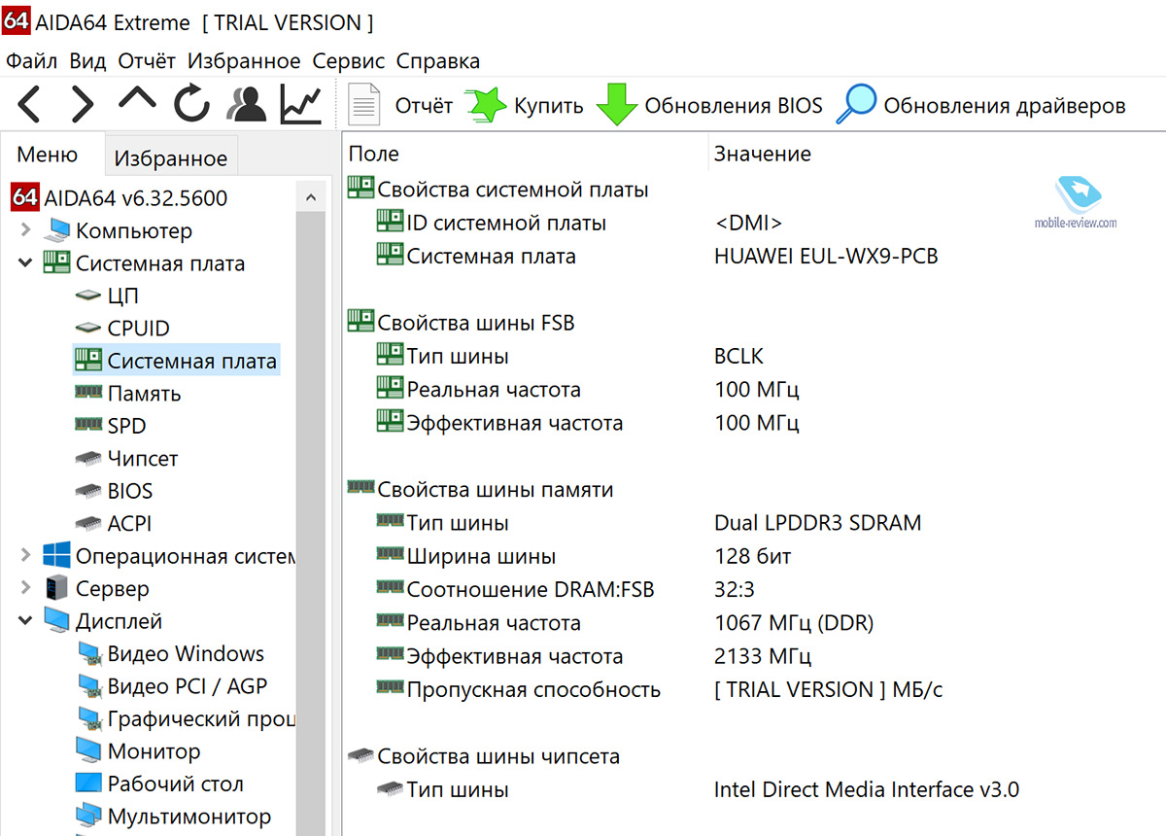1166x836 pixels.
Task: Click the Windows logo icon in tree
Action: [x=56, y=556]
